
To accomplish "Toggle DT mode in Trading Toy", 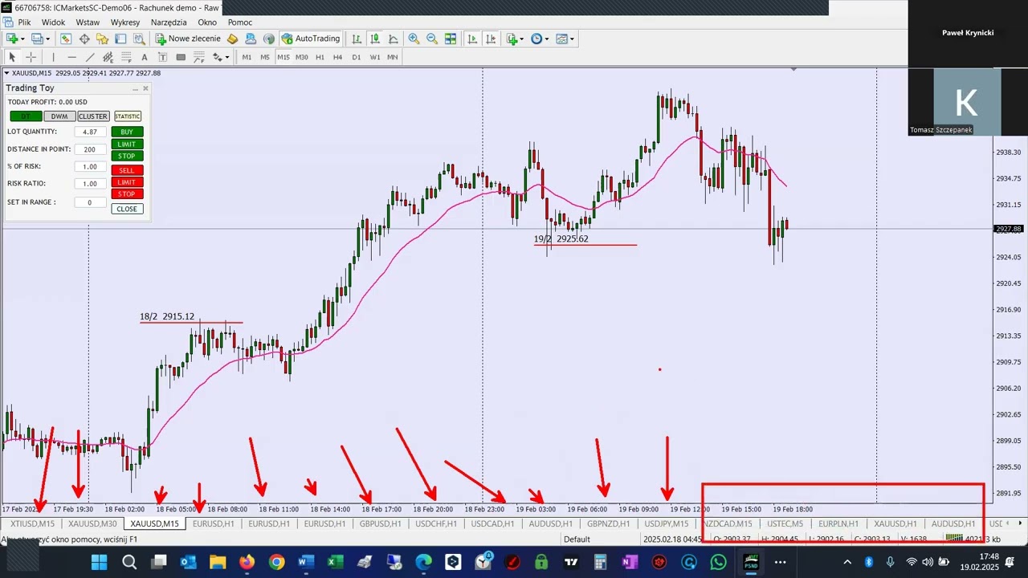I will coord(26,116).
